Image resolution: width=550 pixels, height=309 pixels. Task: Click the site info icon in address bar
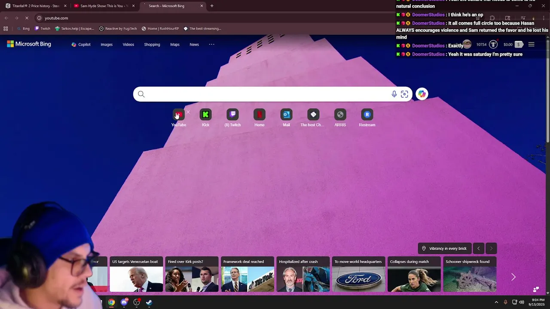click(x=39, y=18)
